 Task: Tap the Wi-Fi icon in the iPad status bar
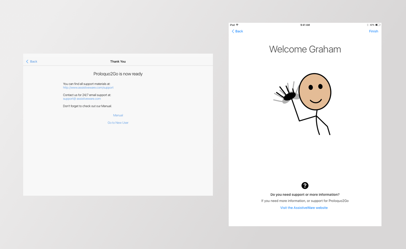237,25
